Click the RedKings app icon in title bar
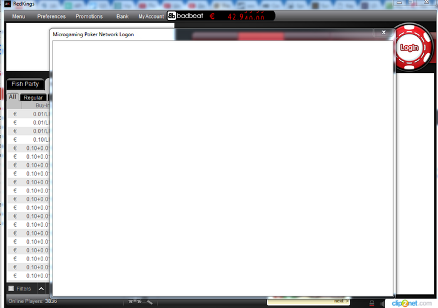 click(x=8, y=4)
